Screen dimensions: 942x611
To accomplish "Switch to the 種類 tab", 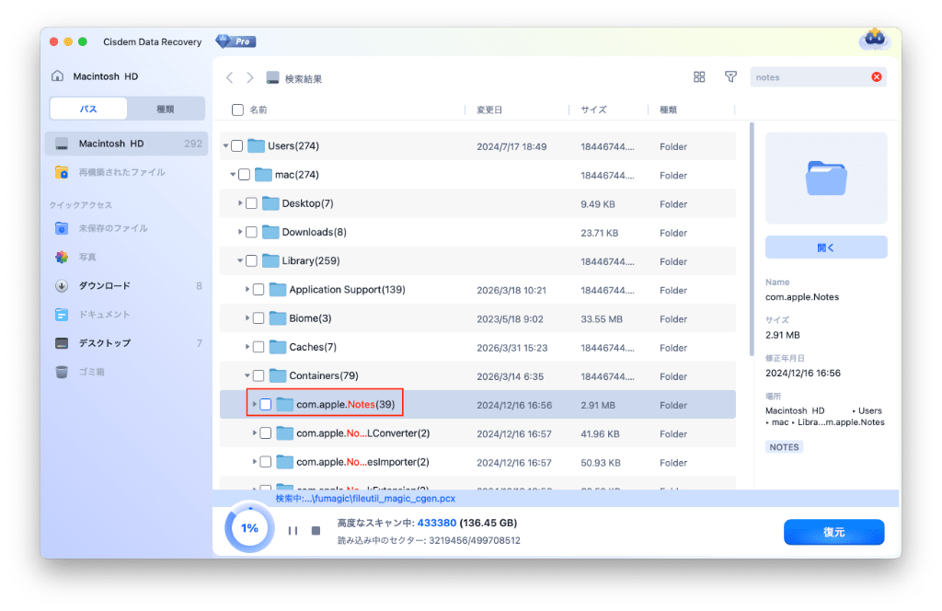I will point(166,109).
